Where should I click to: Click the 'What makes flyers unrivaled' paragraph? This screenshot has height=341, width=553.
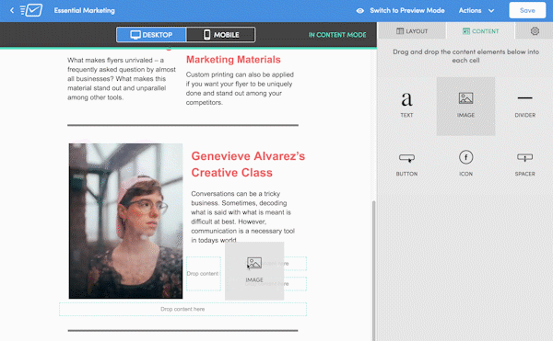tap(122, 79)
